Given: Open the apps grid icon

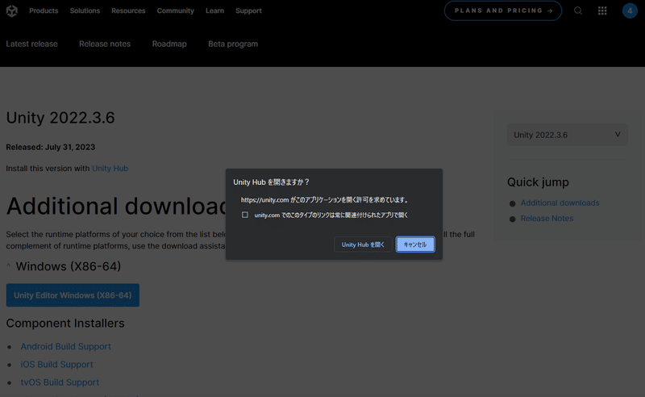Looking at the screenshot, I should pos(602,10).
